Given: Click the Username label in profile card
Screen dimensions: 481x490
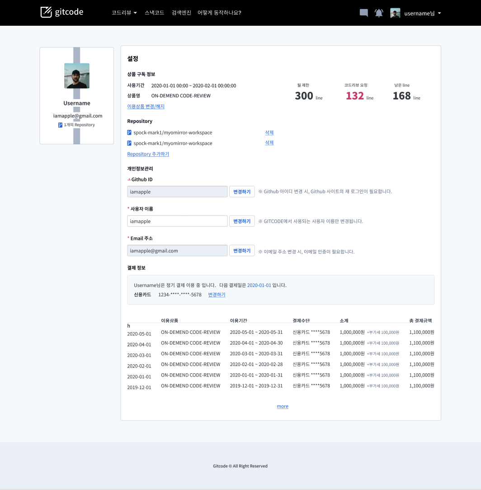Looking at the screenshot, I should coord(77,103).
